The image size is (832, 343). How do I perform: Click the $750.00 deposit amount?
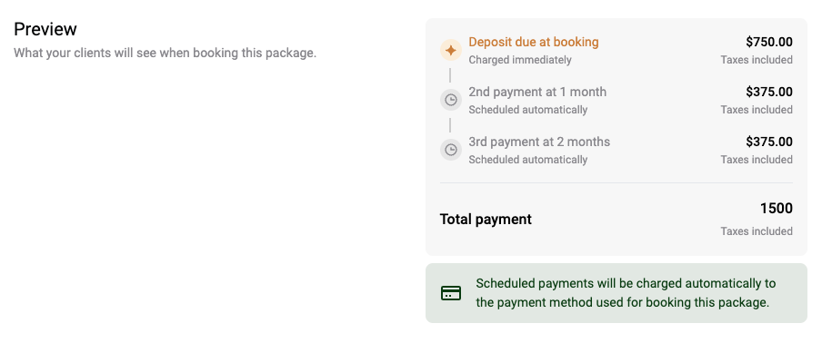[769, 43]
